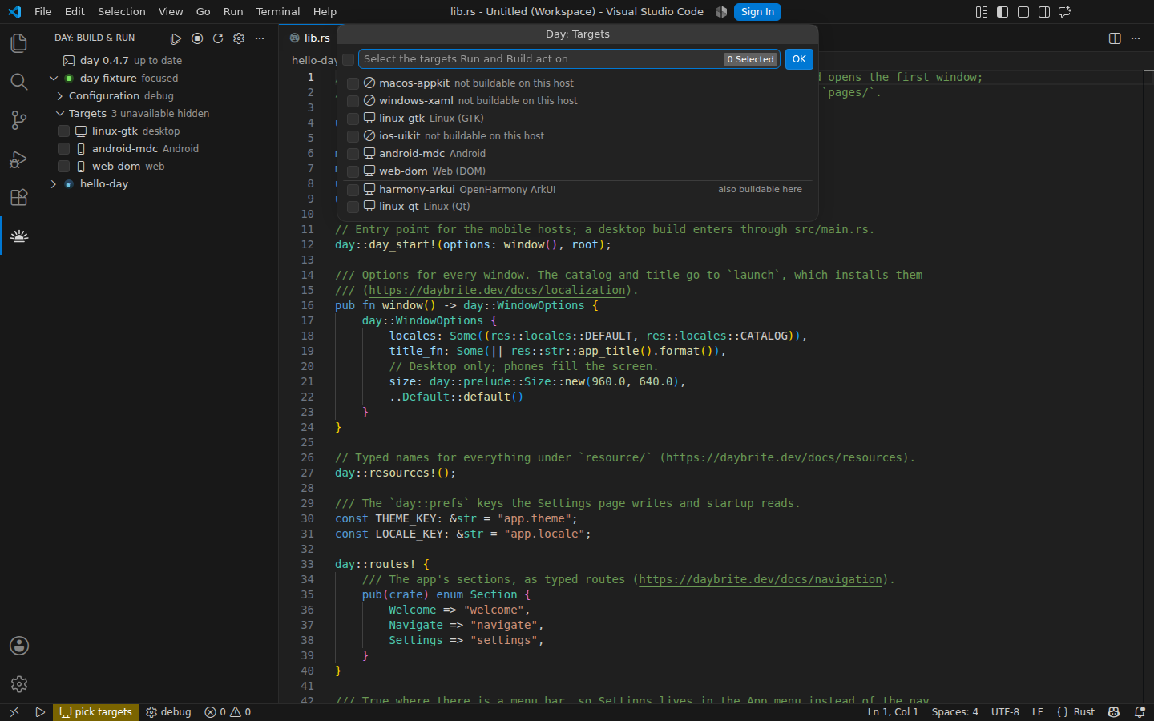Screen dimensions: 1154x721
Task: Click the run play icon in status bar
Action: point(40,712)
